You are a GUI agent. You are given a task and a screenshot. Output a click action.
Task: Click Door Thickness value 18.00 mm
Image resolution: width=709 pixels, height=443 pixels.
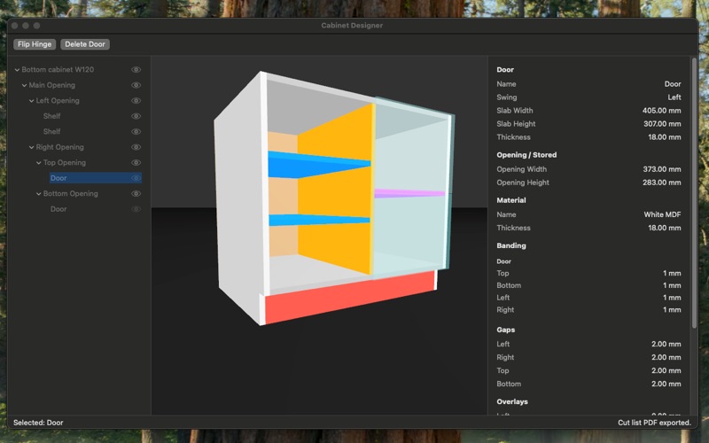(x=664, y=137)
